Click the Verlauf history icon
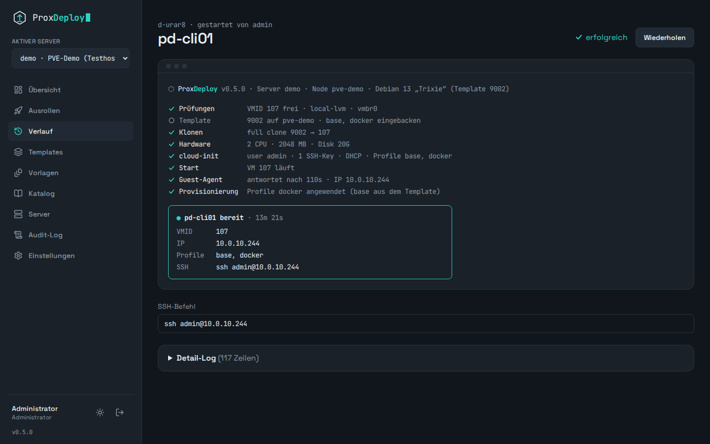This screenshot has width=710, height=444. 18,131
